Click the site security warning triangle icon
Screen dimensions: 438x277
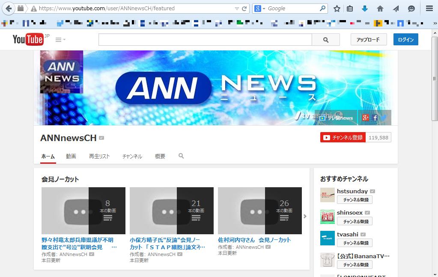pyautogui.click(x=33, y=9)
